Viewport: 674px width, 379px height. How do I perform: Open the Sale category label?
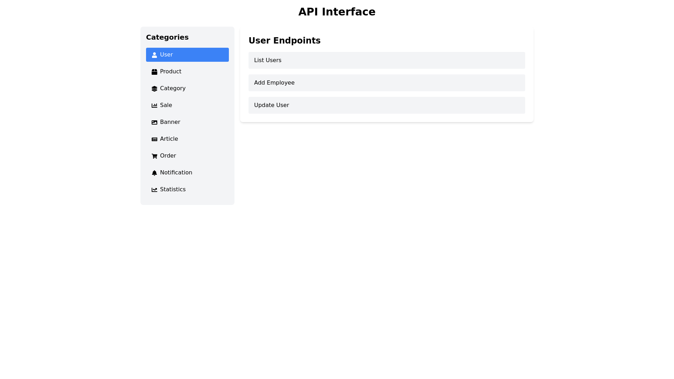click(166, 105)
